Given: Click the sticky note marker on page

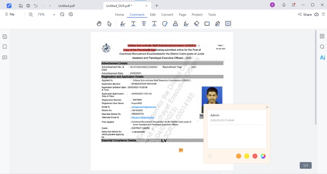Looking at the screenshot, I should click(x=181, y=150).
